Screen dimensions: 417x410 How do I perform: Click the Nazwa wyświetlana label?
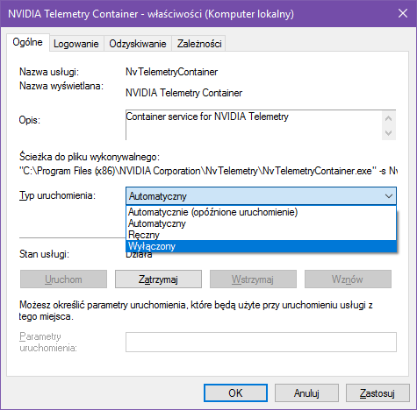coord(61,86)
